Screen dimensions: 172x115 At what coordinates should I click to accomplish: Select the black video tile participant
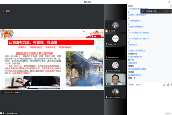pyautogui.click(x=115, y=53)
